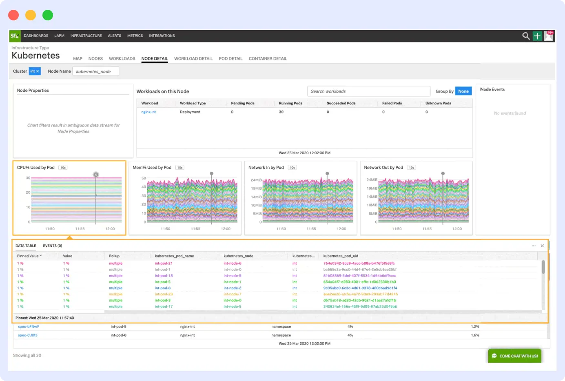Open search from the top navigation bar
Screen dimensions: 565x381
tap(526, 36)
